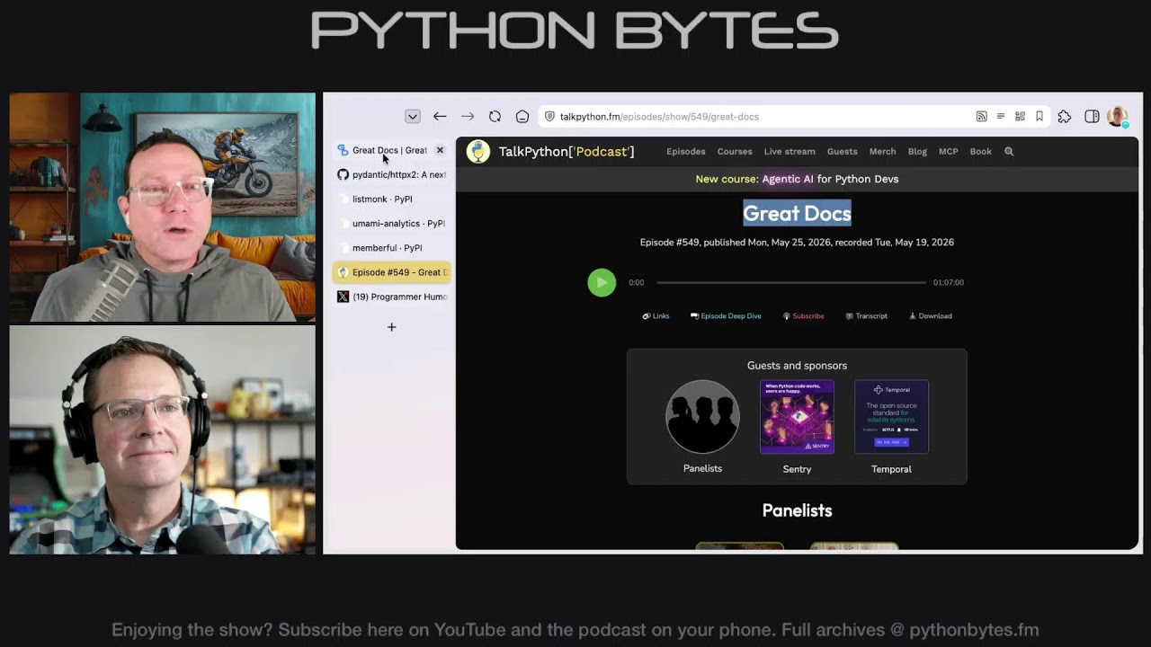The height and width of the screenshot is (647, 1151).
Task: Open the Agentic AI course banner link
Action: 797,179
